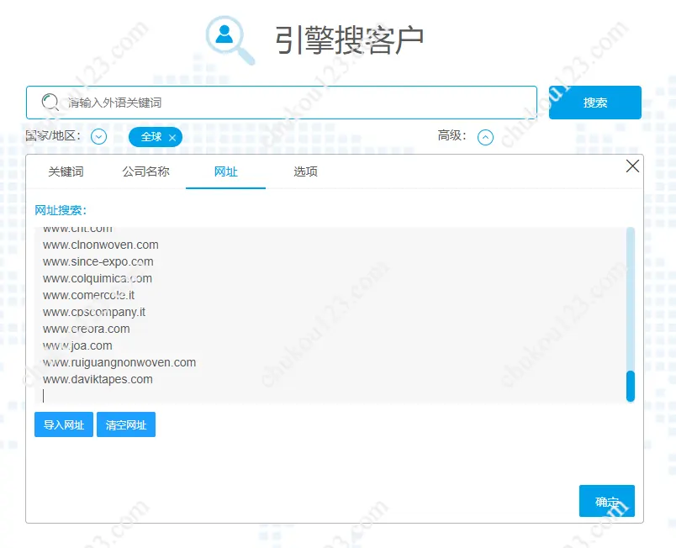Place cursor on www.clnonwoven.com line
This screenshot has height=548, width=676.
tap(101, 245)
